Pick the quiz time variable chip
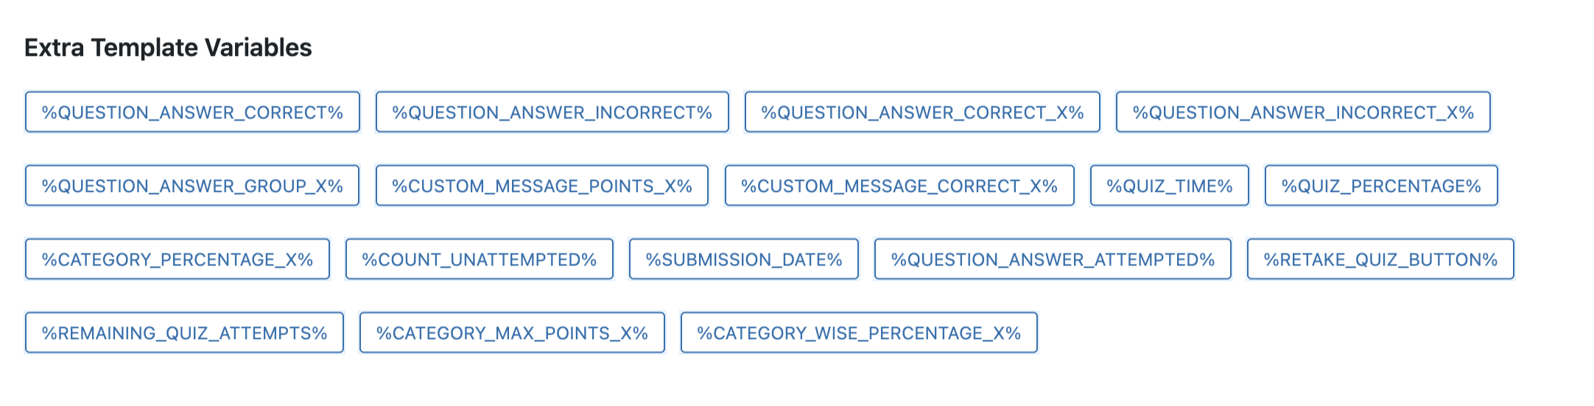Screen dimensions: 1594x406 [1169, 186]
